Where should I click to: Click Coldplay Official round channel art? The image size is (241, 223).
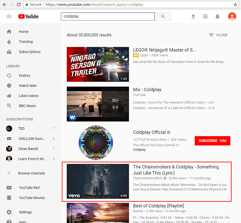(x=96, y=142)
